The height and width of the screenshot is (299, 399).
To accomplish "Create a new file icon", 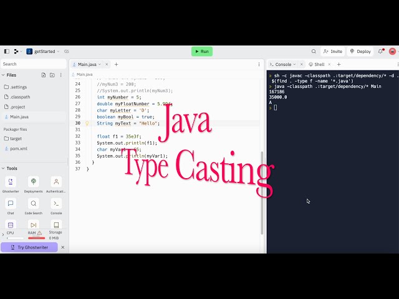I will click(x=44, y=75).
